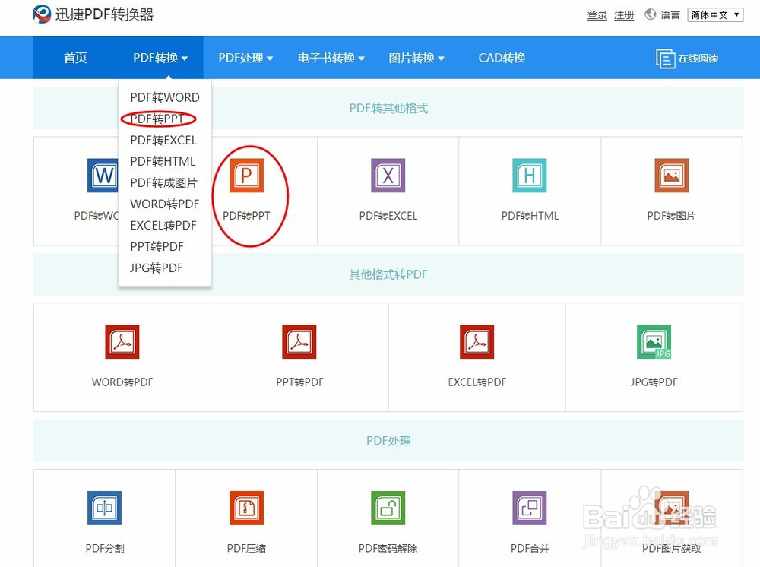
Task: Click the PDF转PPT card label
Action: [246, 216]
